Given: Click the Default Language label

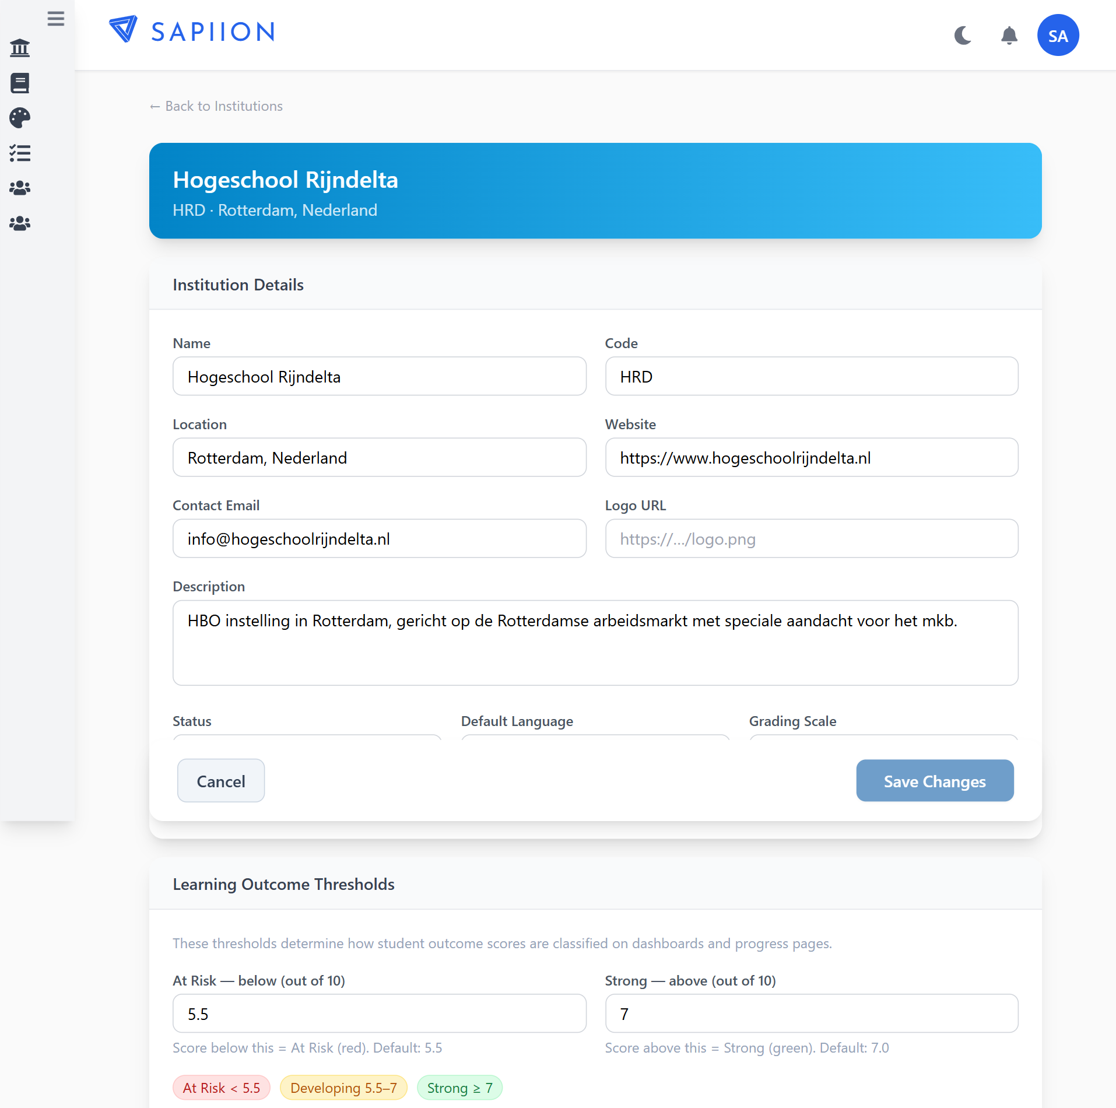Looking at the screenshot, I should pyautogui.click(x=517, y=721).
